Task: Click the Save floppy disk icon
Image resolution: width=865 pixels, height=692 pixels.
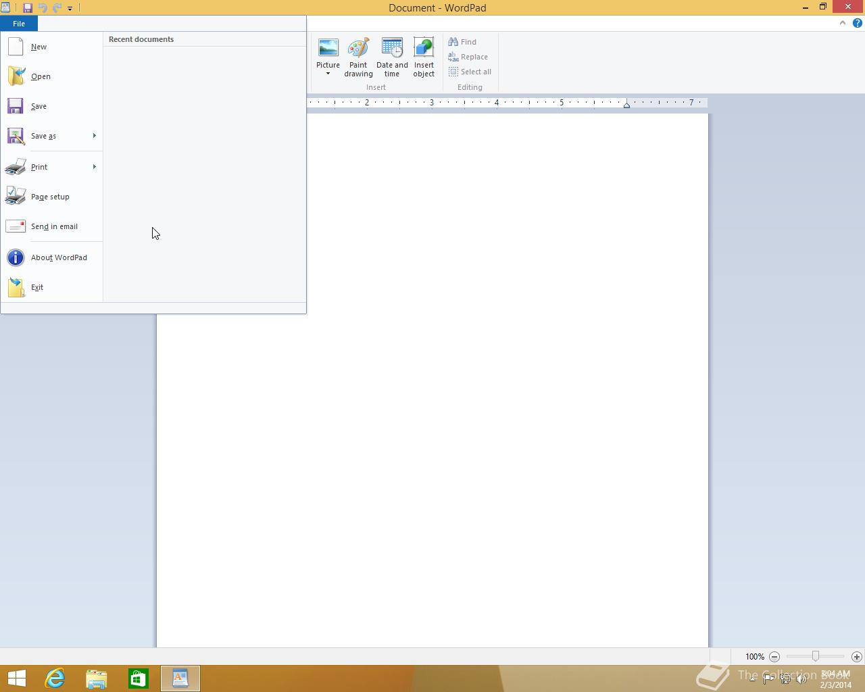Action: 16,106
